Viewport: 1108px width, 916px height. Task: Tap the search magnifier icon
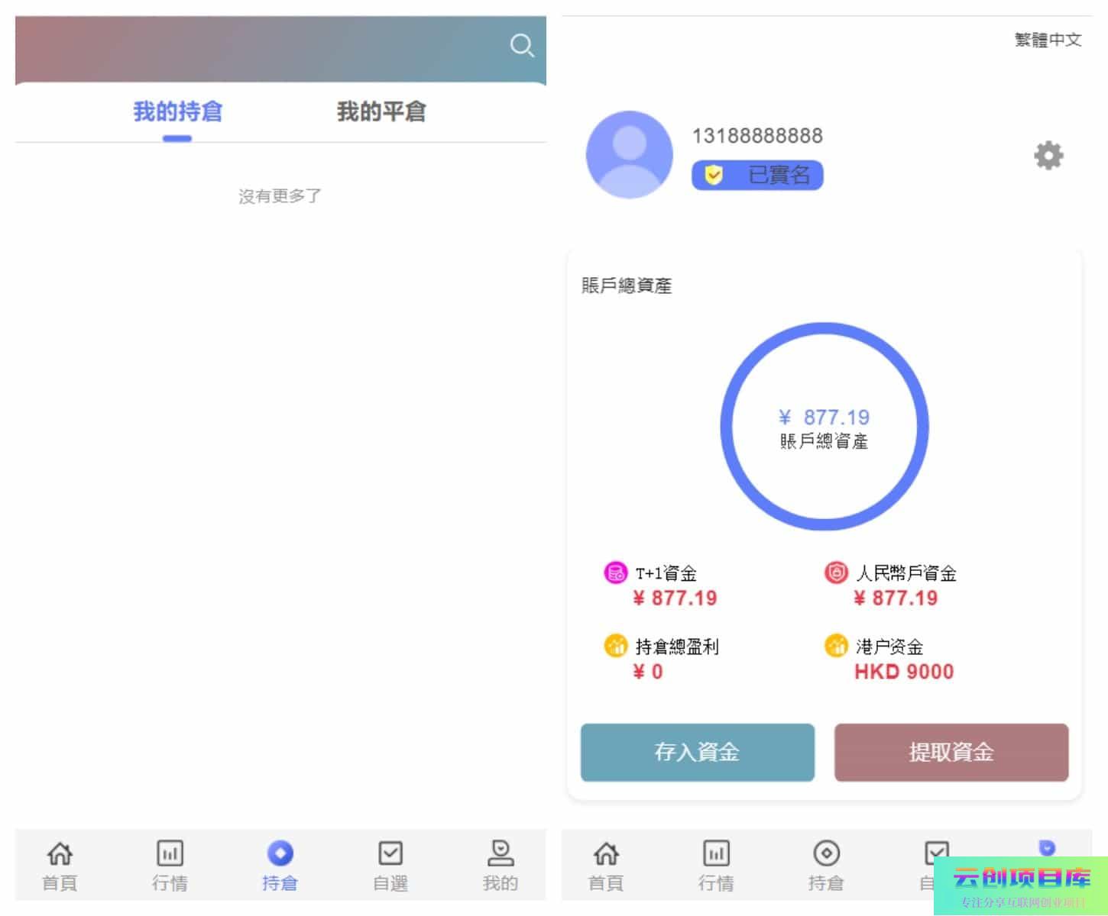522,46
